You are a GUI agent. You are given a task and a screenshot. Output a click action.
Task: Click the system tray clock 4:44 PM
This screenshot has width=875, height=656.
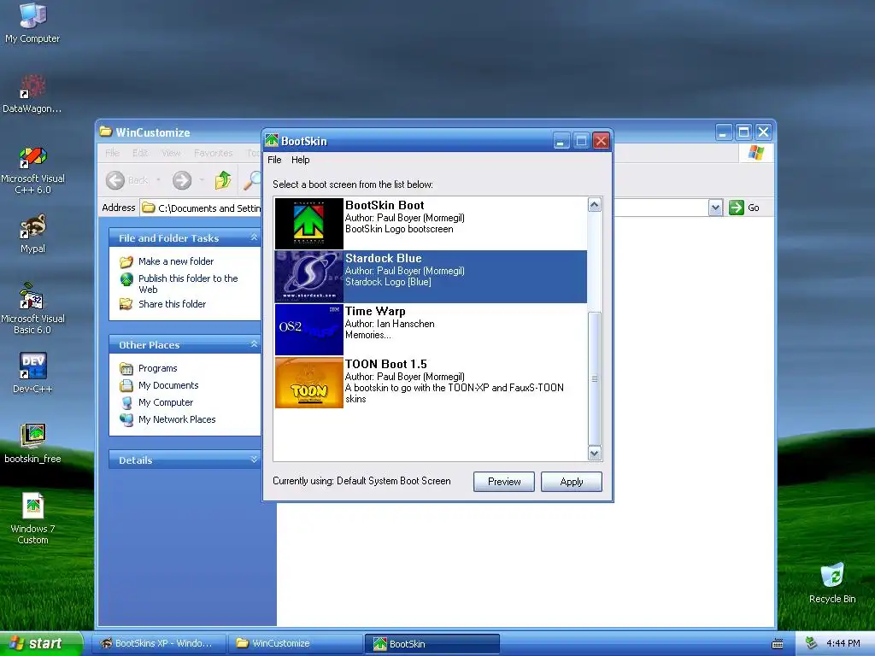pos(843,643)
